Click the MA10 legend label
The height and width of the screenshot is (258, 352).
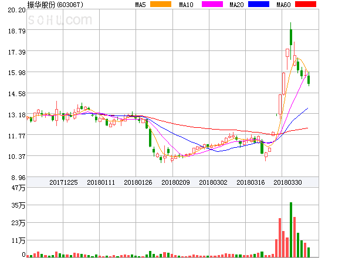[186, 5]
